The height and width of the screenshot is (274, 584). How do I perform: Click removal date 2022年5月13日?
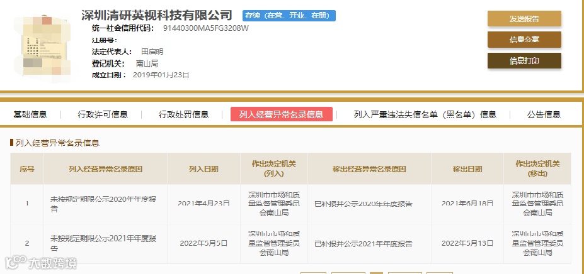pyautogui.click(x=467, y=243)
